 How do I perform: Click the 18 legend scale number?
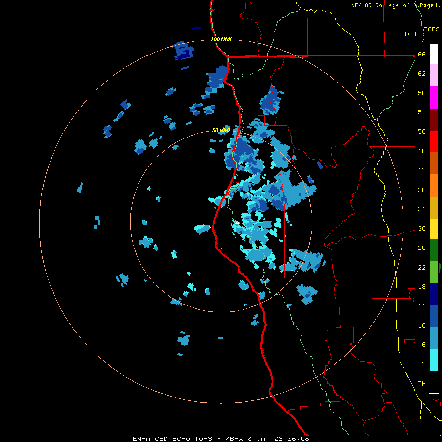tap(422, 287)
